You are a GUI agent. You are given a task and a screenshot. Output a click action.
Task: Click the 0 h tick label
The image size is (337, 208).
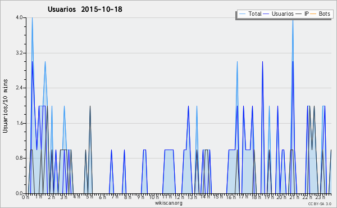tap(25, 197)
